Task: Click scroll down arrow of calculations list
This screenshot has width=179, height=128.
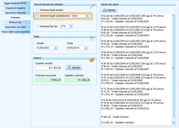Action: click(173, 123)
